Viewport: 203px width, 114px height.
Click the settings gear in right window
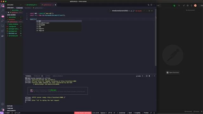point(187,6)
